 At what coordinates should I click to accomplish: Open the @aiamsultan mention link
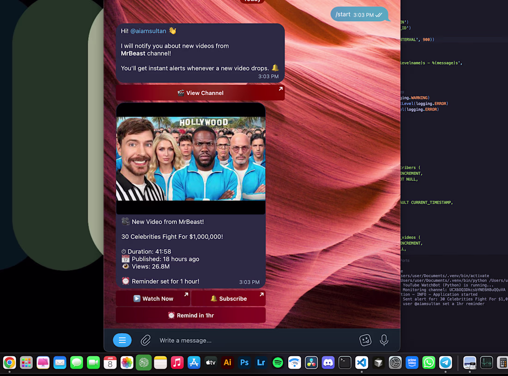[148, 31]
